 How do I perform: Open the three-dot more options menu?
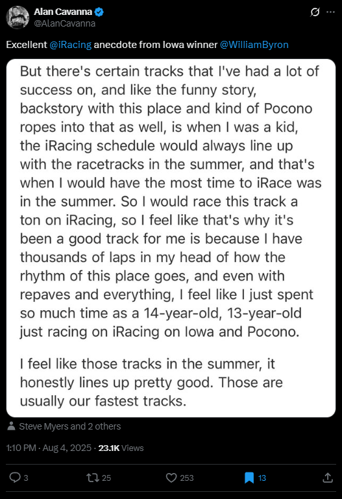pos(330,12)
